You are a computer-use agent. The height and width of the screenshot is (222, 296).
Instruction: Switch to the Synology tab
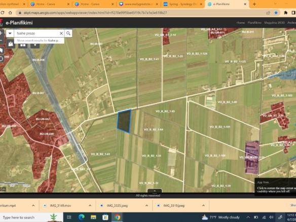(183, 4)
